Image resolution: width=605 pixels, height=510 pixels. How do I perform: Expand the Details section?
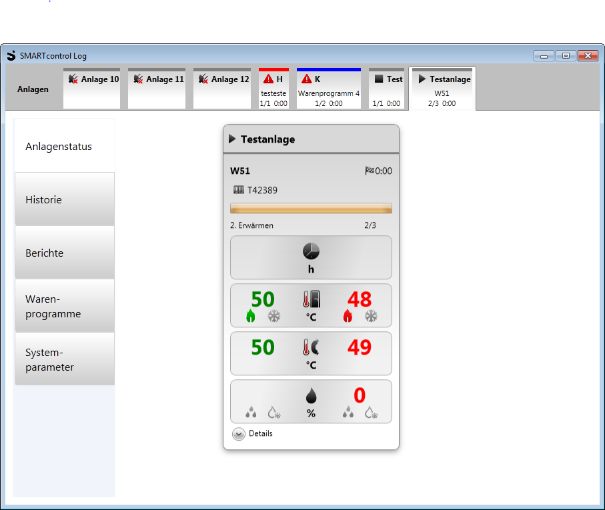239,433
